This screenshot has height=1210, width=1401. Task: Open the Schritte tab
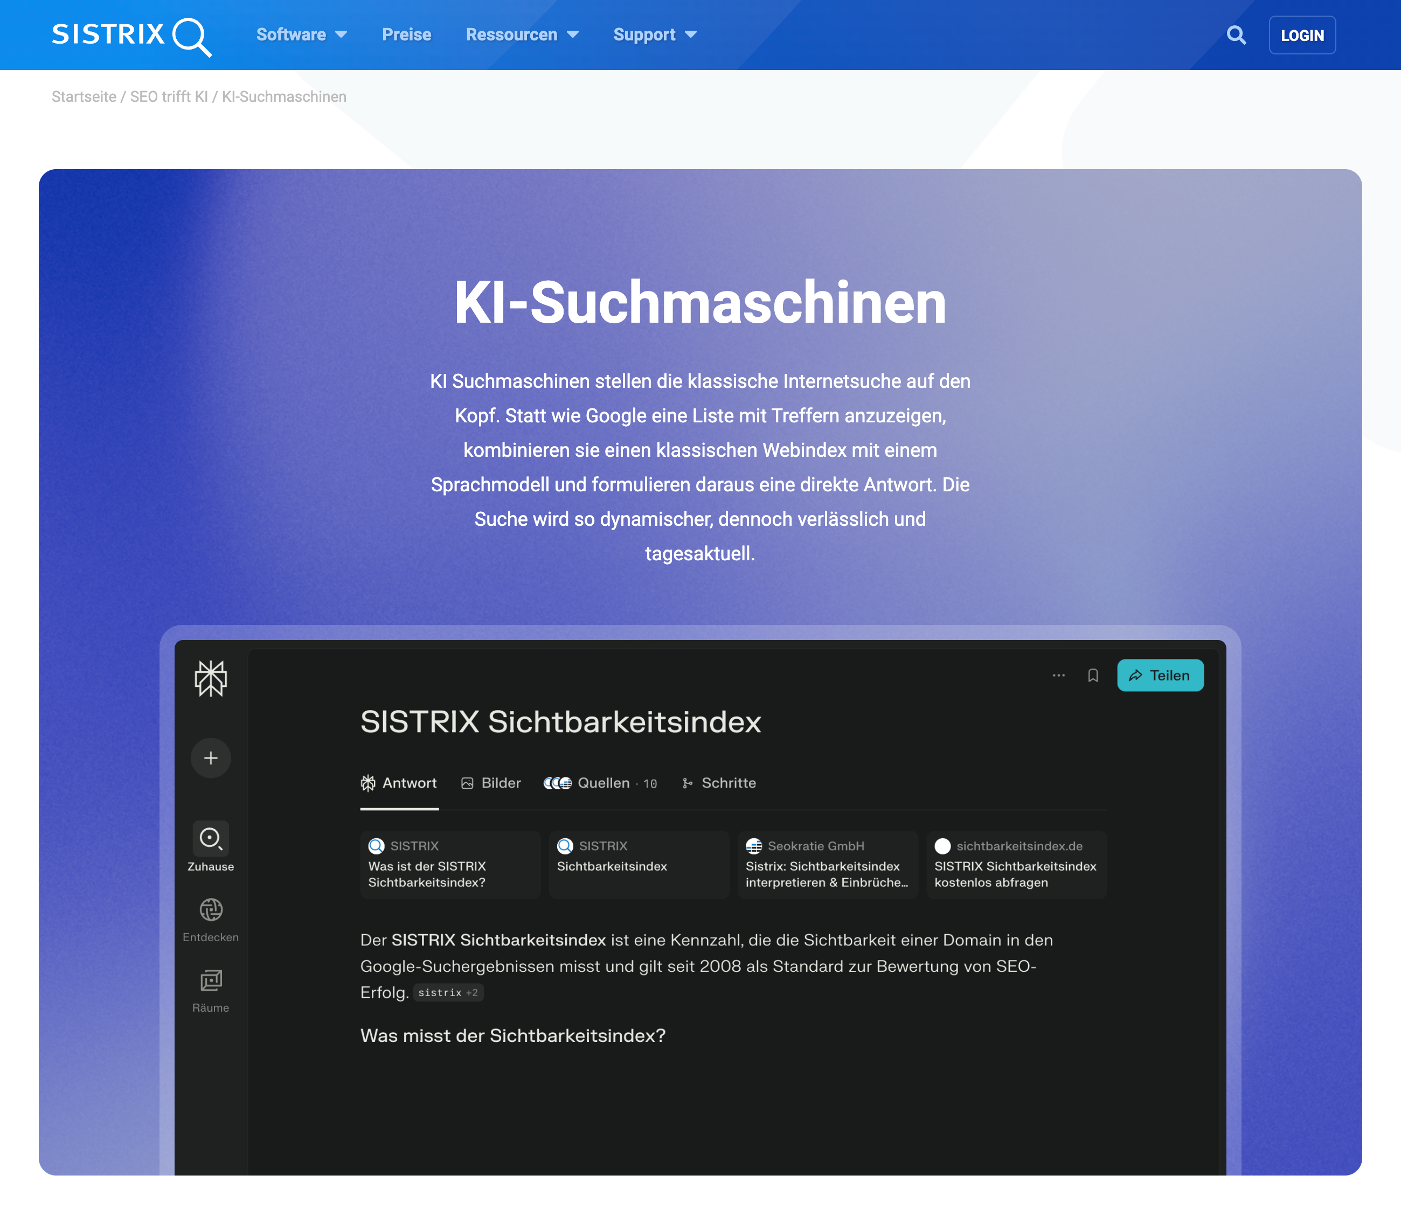click(x=719, y=783)
